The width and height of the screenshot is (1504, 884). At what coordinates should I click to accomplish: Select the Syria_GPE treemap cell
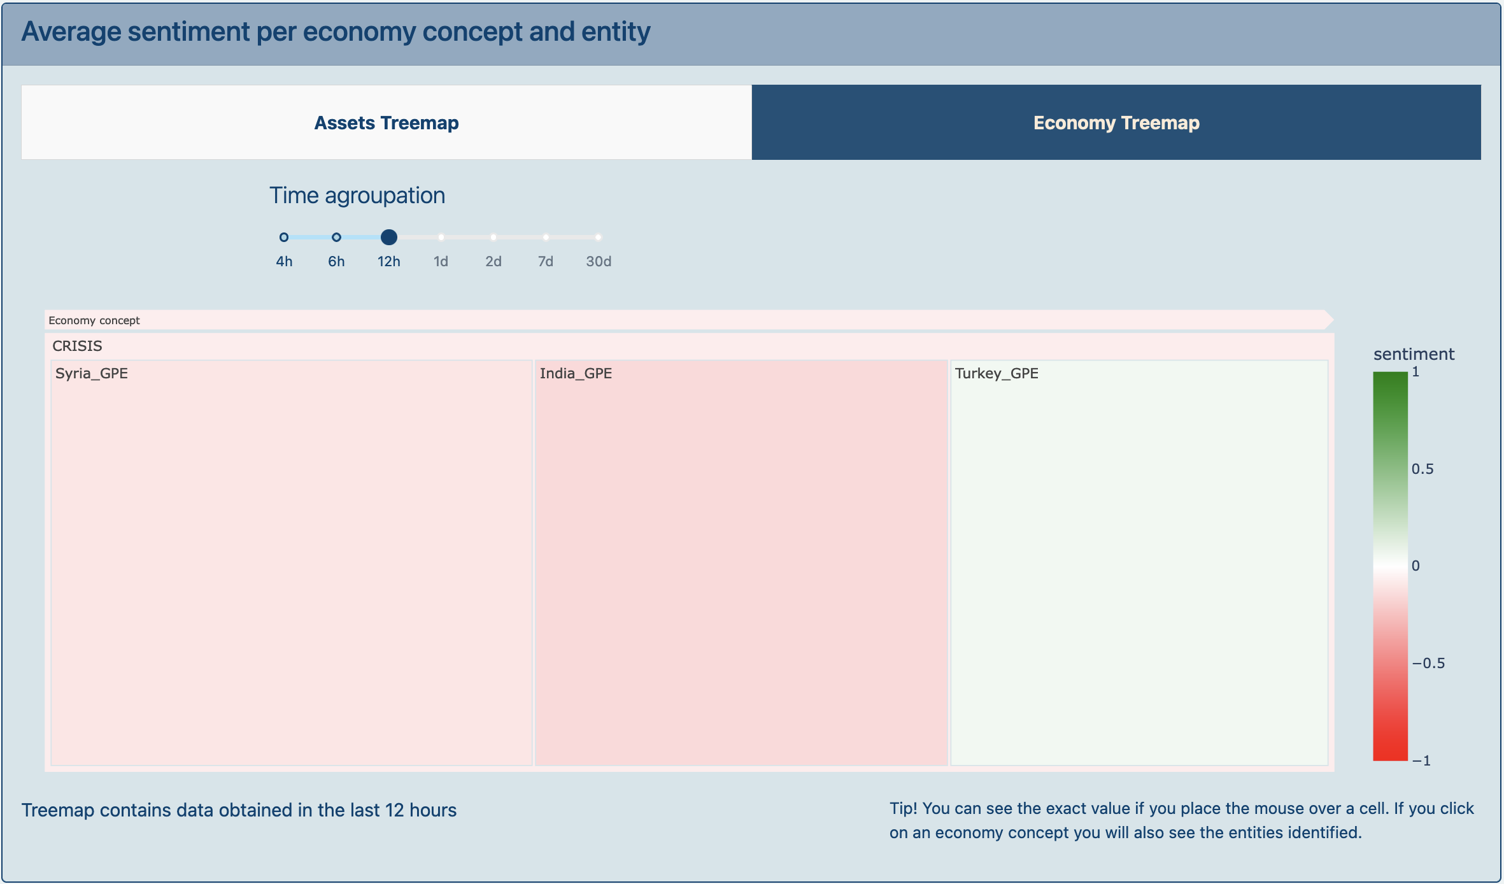pos(292,563)
